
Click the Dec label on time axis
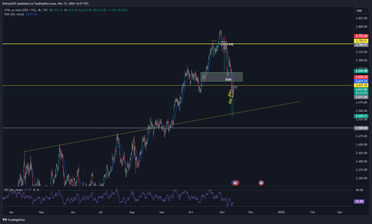(251, 212)
